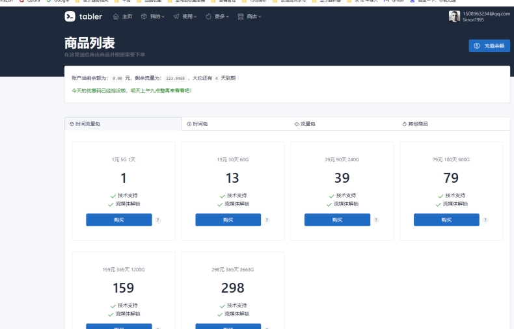Click the price 159 in fifth card
The width and height of the screenshot is (514, 329).
click(123, 288)
